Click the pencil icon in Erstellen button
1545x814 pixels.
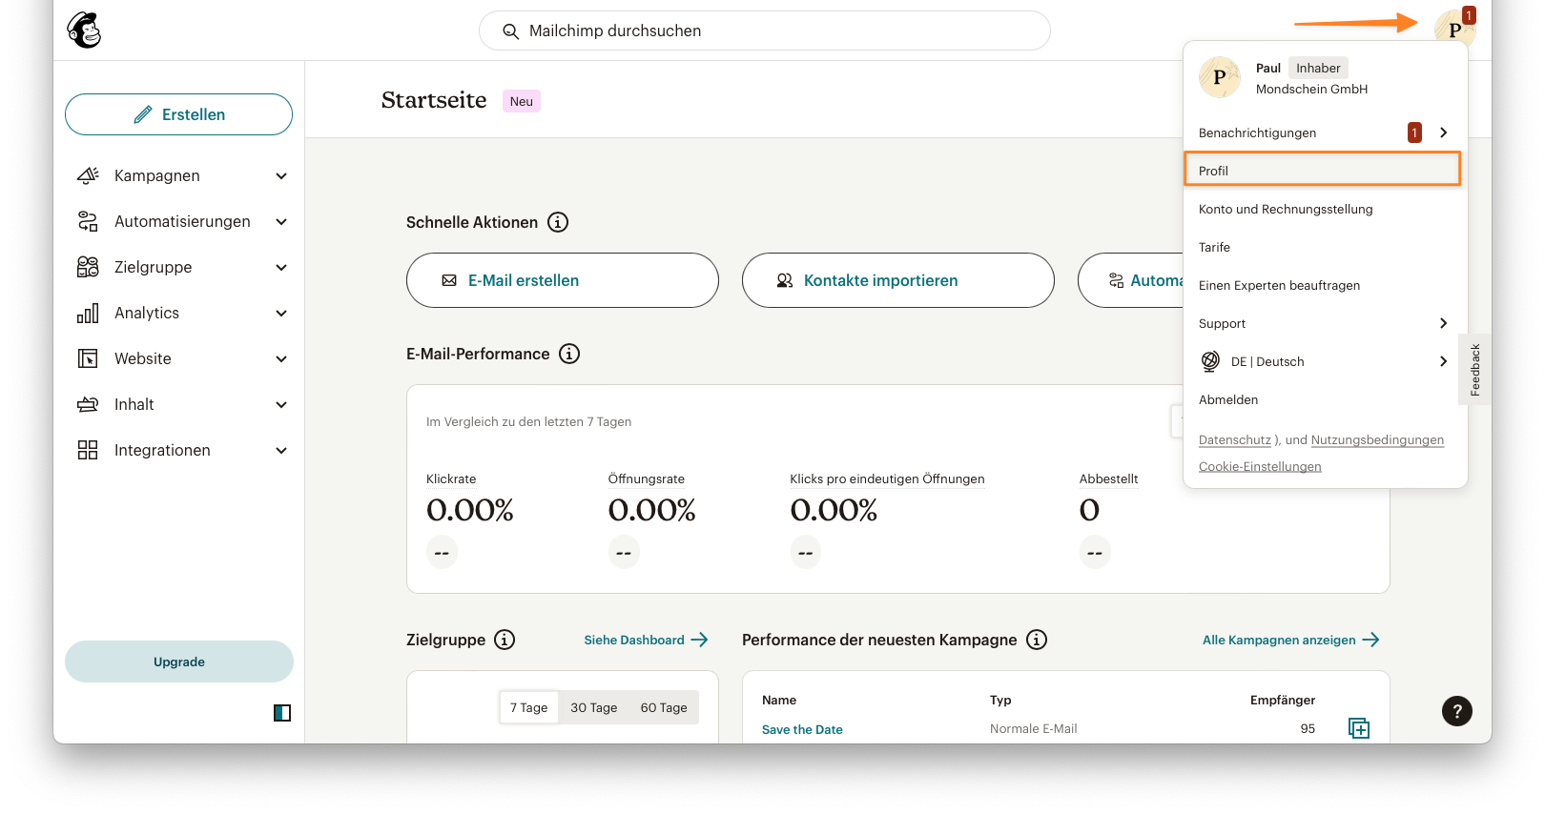[143, 114]
